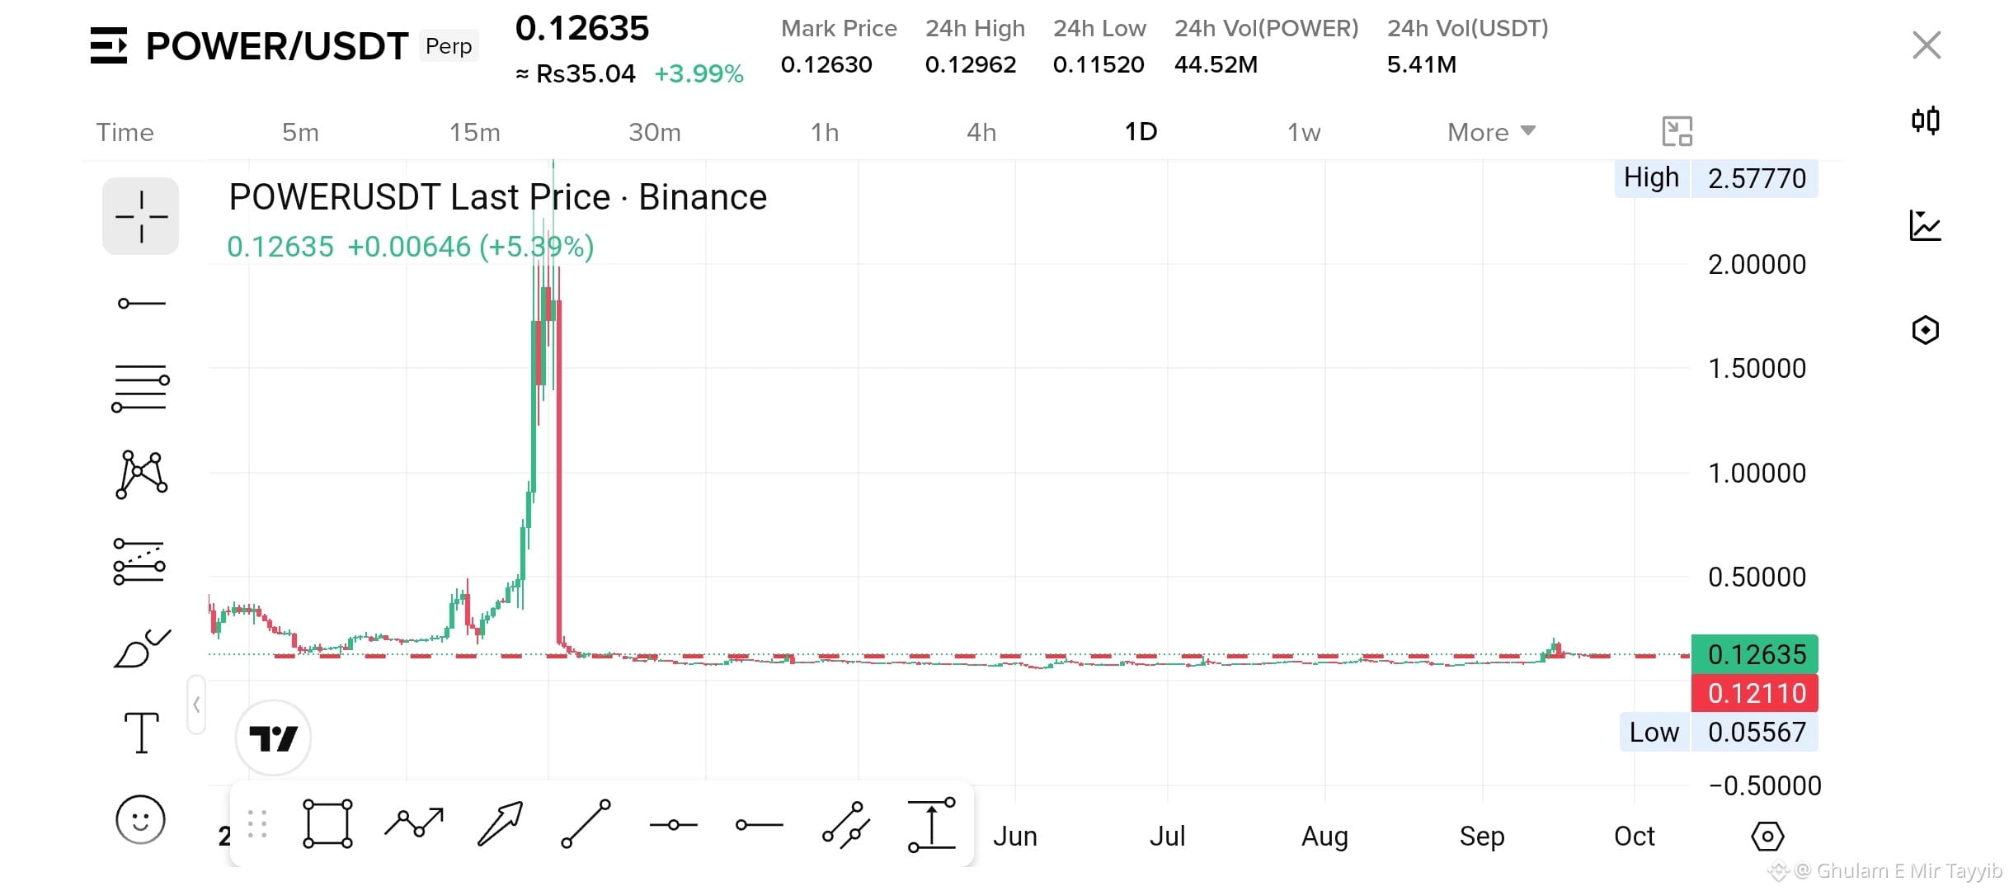Choose the trend line tool

586,823
